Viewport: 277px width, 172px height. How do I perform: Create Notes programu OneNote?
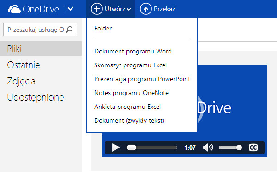point(131,93)
